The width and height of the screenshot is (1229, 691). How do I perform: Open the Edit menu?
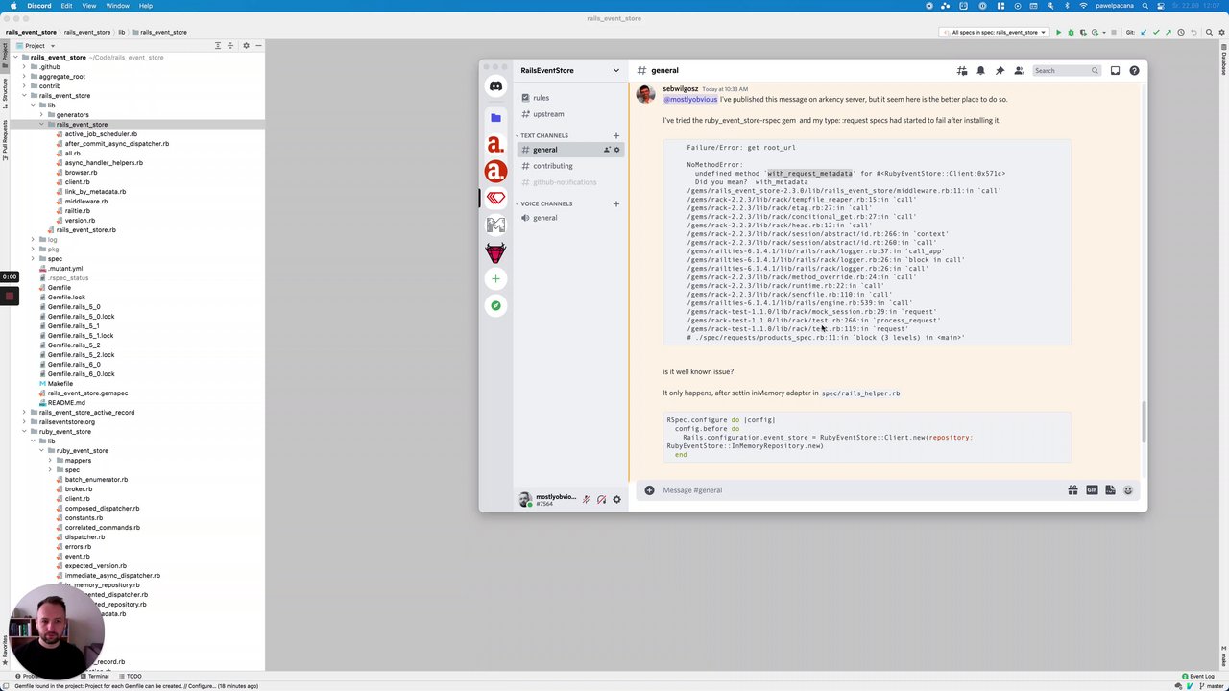pyautogui.click(x=66, y=6)
